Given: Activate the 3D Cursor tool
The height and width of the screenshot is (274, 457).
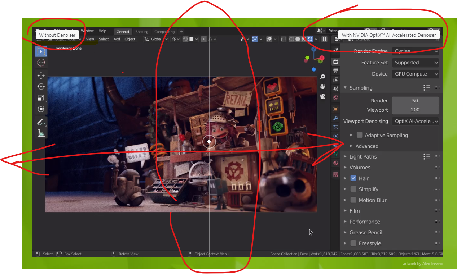Looking at the screenshot, I should pos(41,63).
